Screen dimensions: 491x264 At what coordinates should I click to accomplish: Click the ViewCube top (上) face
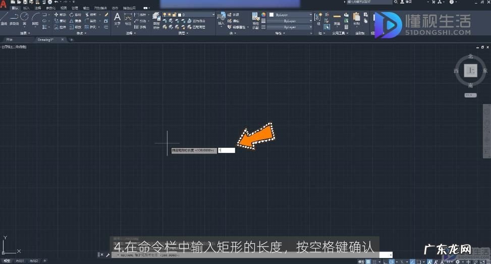[470, 70]
